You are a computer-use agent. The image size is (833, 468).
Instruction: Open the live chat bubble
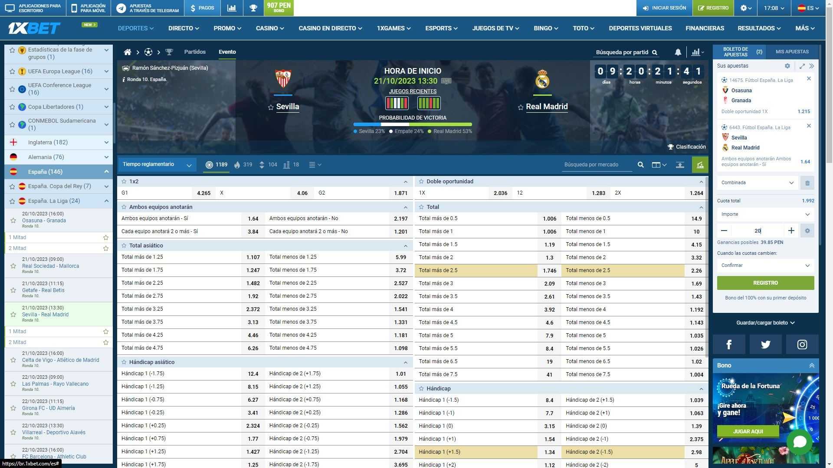(799, 442)
